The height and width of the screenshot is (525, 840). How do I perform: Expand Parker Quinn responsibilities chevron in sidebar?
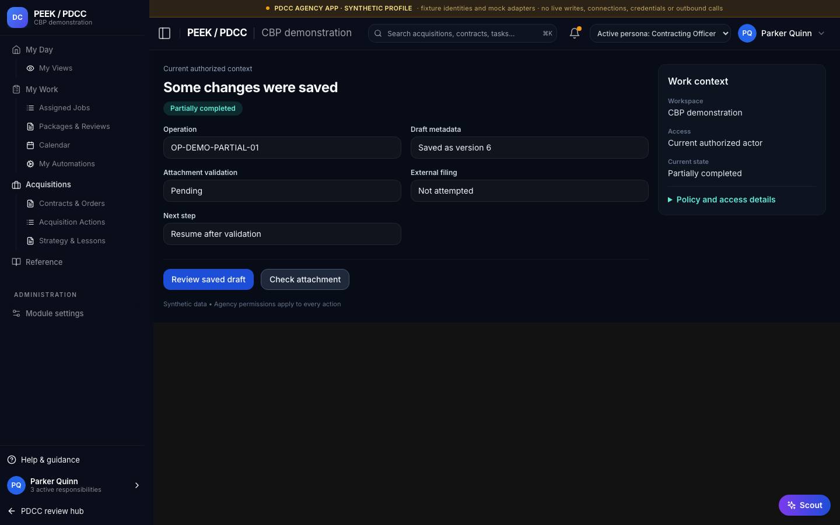[137, 485]
